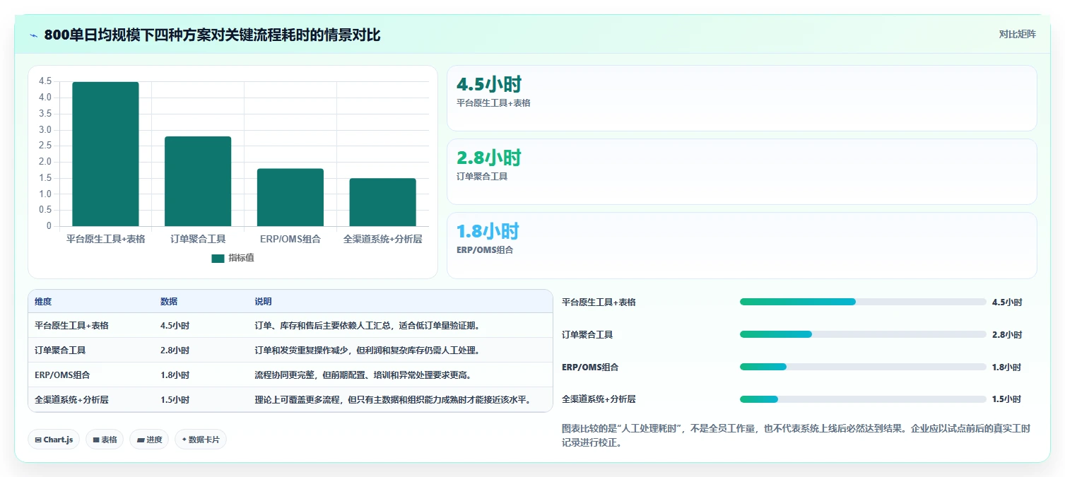The width and height of the screenshot is (1065, 477).
Task: Click the 订单聚合工具 chart bar
Action: pyautogui.click(x=198, y=182)
